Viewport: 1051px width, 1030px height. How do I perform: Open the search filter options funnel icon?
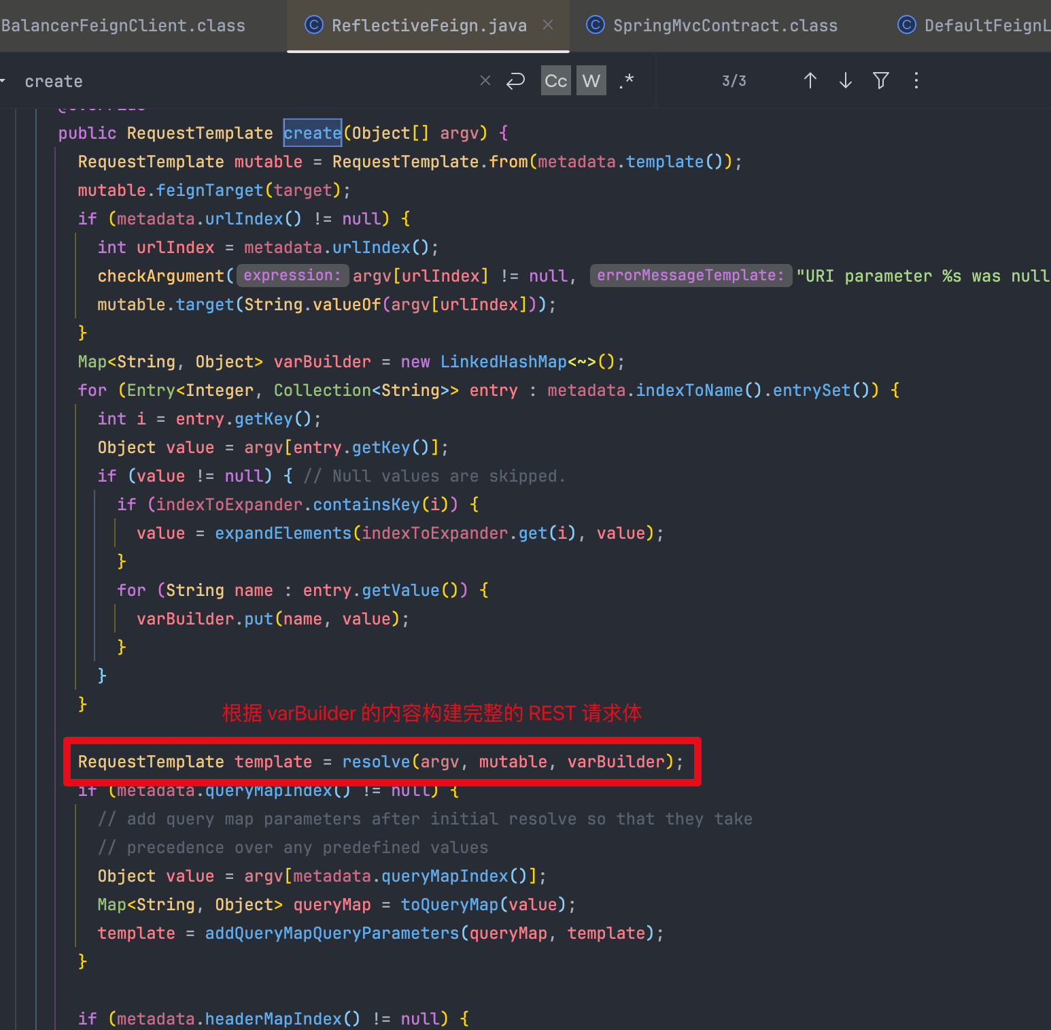point(881,81)
